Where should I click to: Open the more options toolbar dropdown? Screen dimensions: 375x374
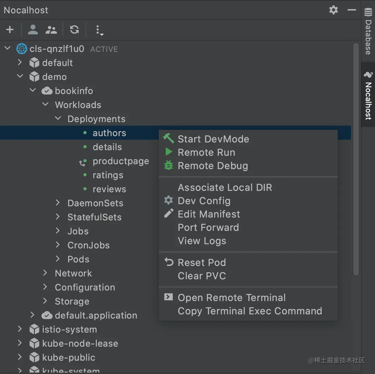coord(99,31)
